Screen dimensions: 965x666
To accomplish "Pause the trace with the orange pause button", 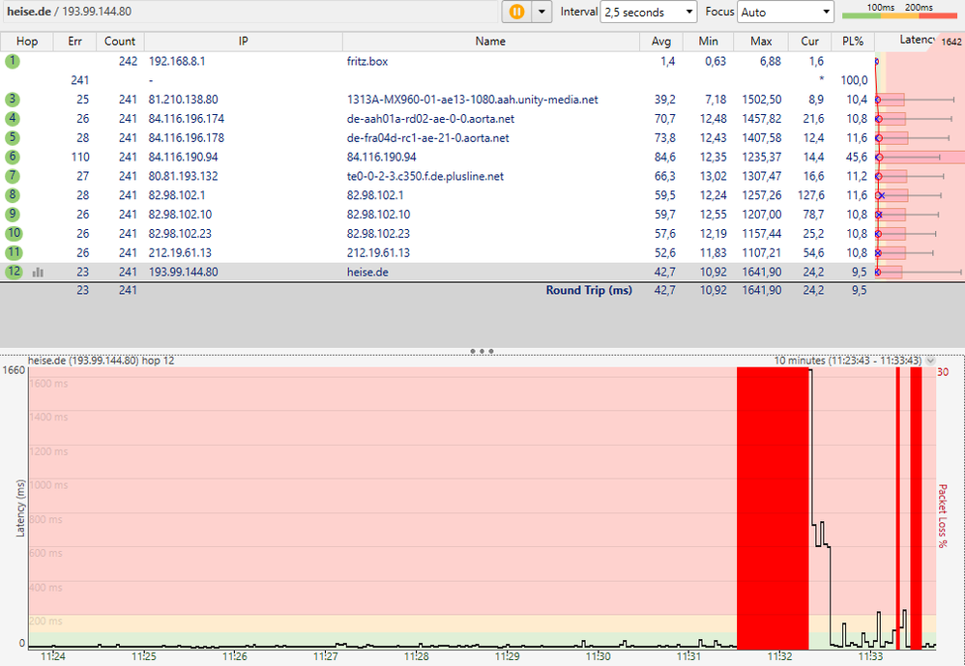I will point(516,12).
